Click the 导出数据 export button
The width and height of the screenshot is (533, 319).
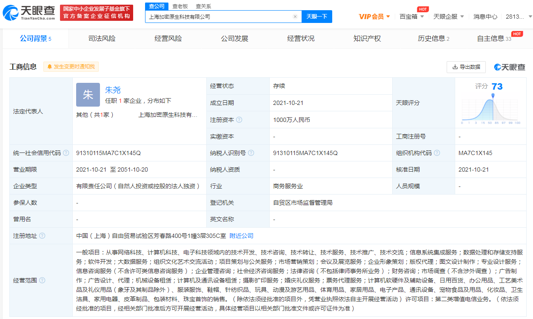466,67
